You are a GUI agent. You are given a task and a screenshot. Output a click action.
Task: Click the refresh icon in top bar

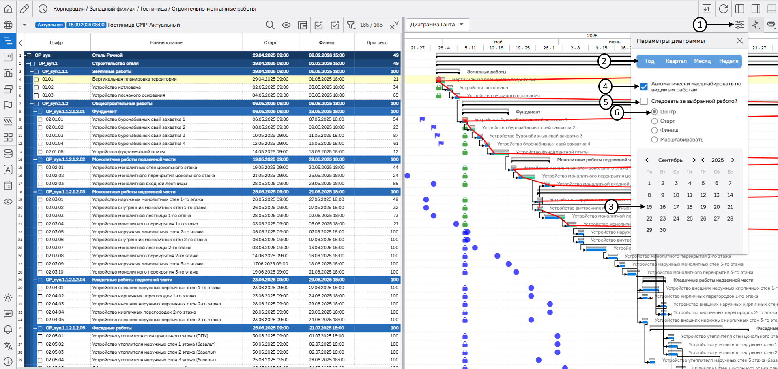pyautogui.click(x=723, y=8)
